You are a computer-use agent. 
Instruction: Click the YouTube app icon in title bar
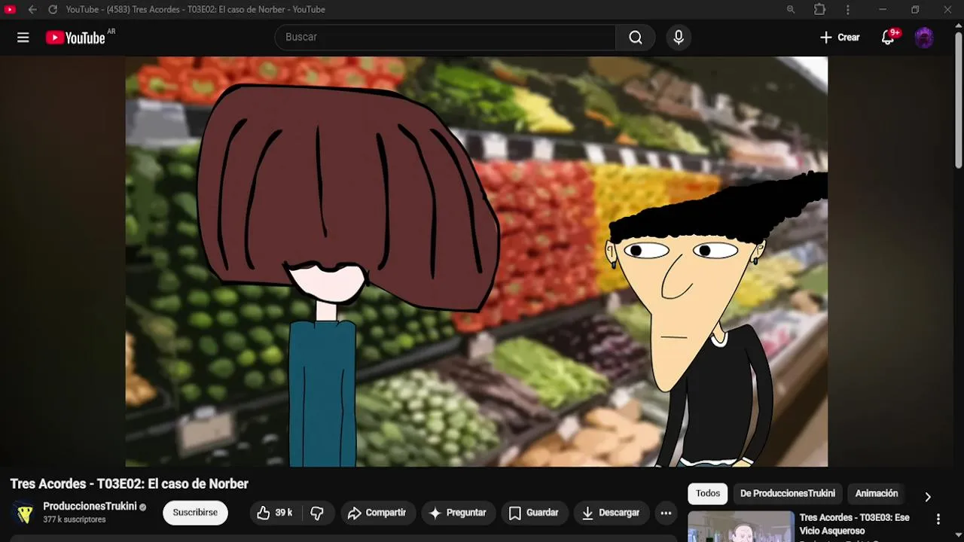11,10
